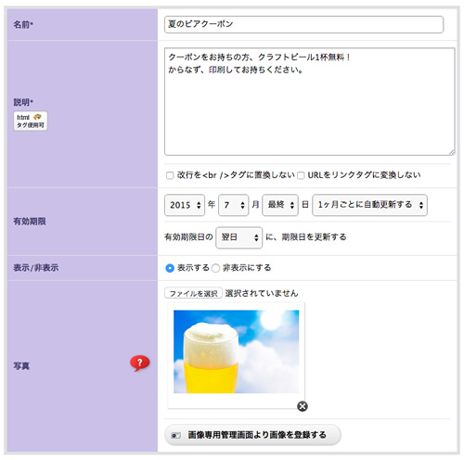Click the ファイルを選択 file button
This screenshot has width=464, height=460.
pyautogui.click(x=193, y=293)
